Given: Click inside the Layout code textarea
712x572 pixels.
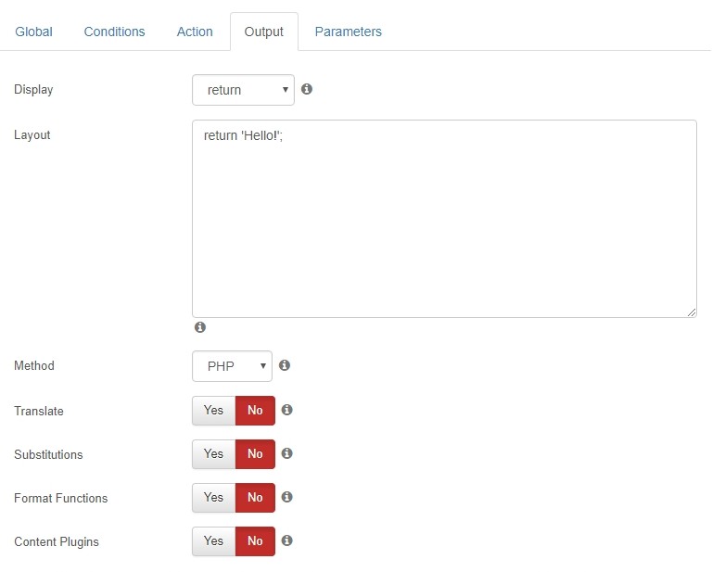Looking at the screenshot, I should [444, 219].
